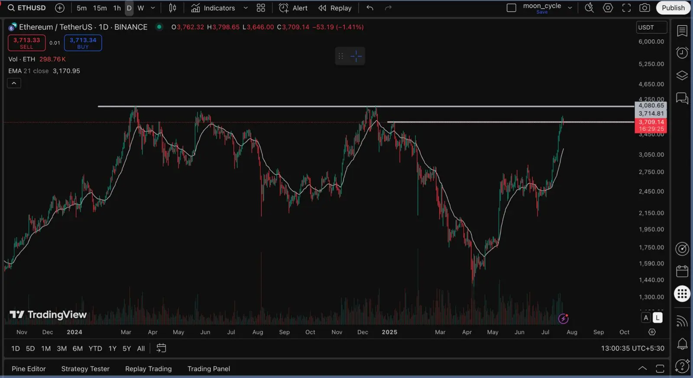
Task: Set date range to 5Y
Action: pyautogui.click(x=126, y=349)
